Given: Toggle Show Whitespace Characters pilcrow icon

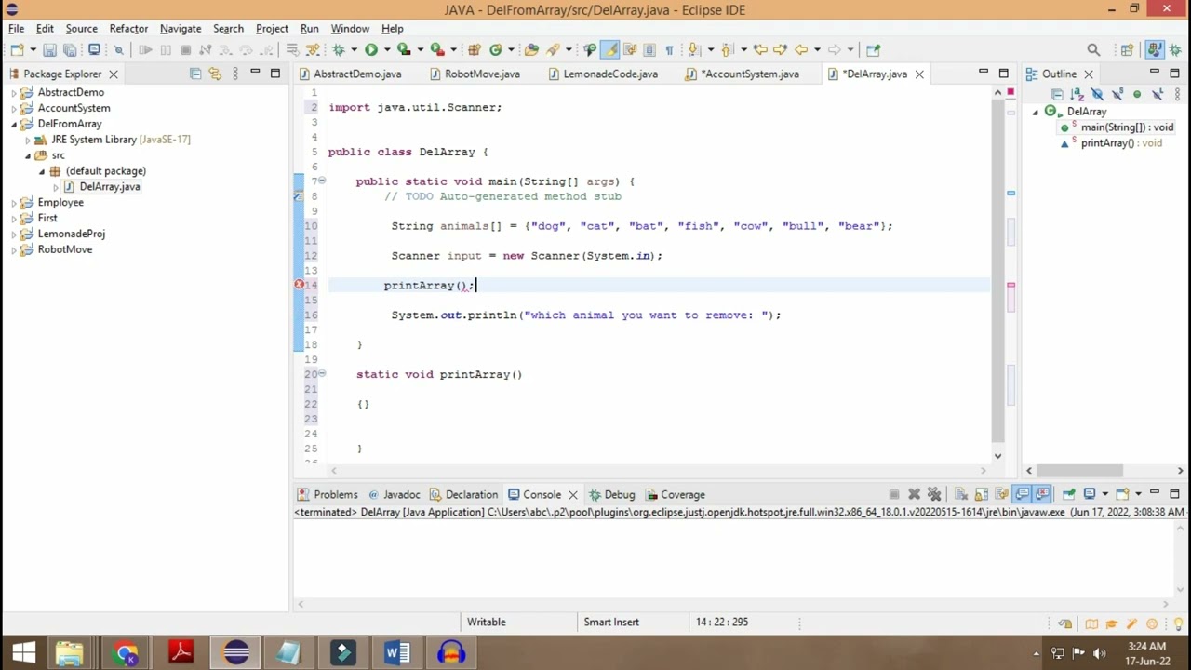Looking at the screenshot, I should pos(669,49).
